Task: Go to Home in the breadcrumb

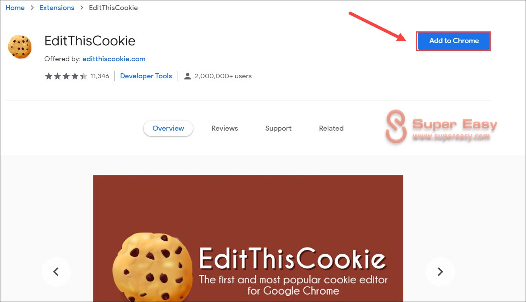Action: click(x=15, y=8)
